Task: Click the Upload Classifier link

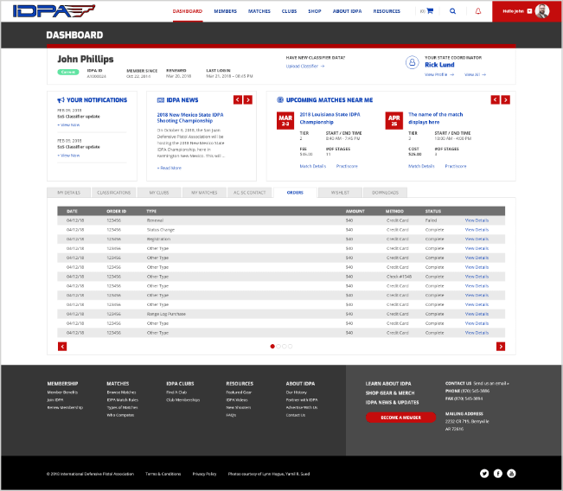Action: 304,66
